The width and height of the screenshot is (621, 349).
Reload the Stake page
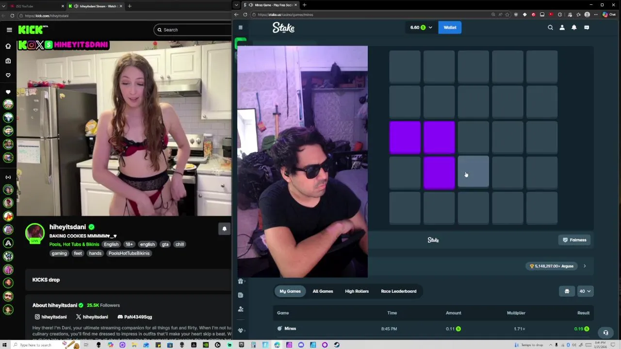click(x=245, y=15)
